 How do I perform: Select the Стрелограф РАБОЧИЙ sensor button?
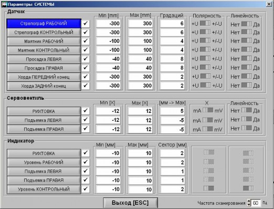pos(44,24)
